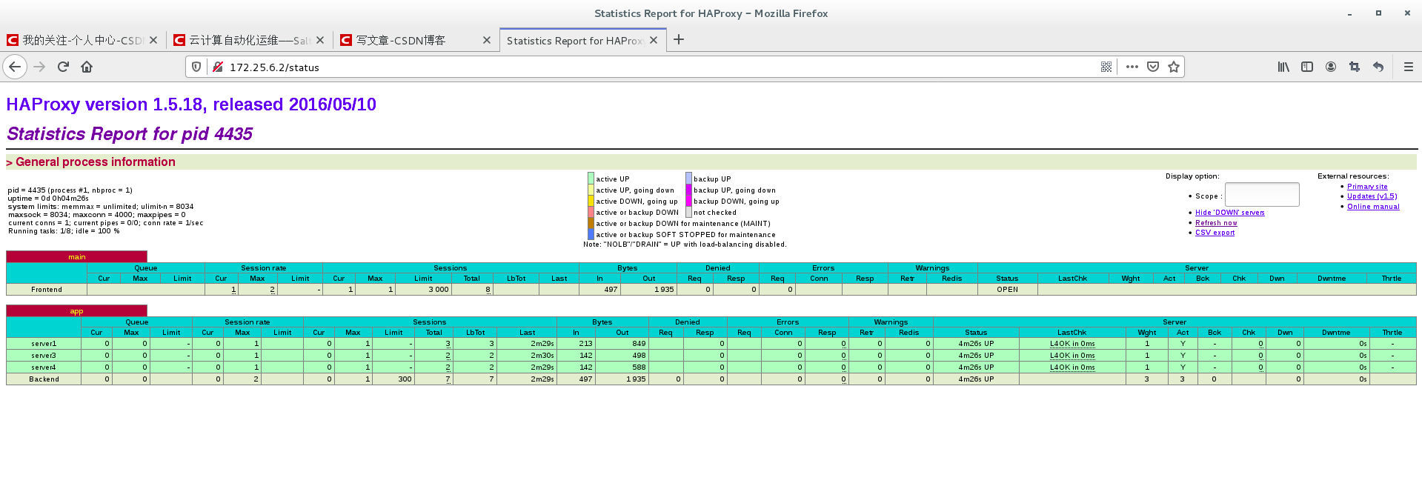Go back with the browser Back arrow
Viewport: 1422px width, 489px height.
tap(15, 67)
